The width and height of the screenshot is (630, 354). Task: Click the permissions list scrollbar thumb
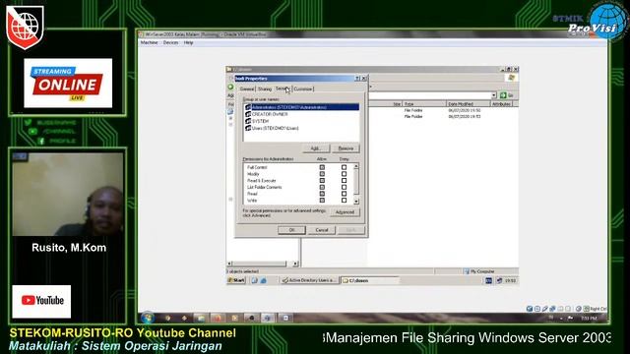[x=356, y=181]
